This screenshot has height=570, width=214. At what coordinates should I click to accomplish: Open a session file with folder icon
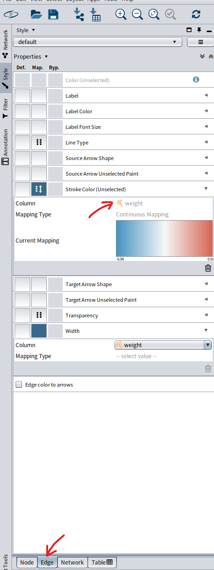tap(37, 14)
